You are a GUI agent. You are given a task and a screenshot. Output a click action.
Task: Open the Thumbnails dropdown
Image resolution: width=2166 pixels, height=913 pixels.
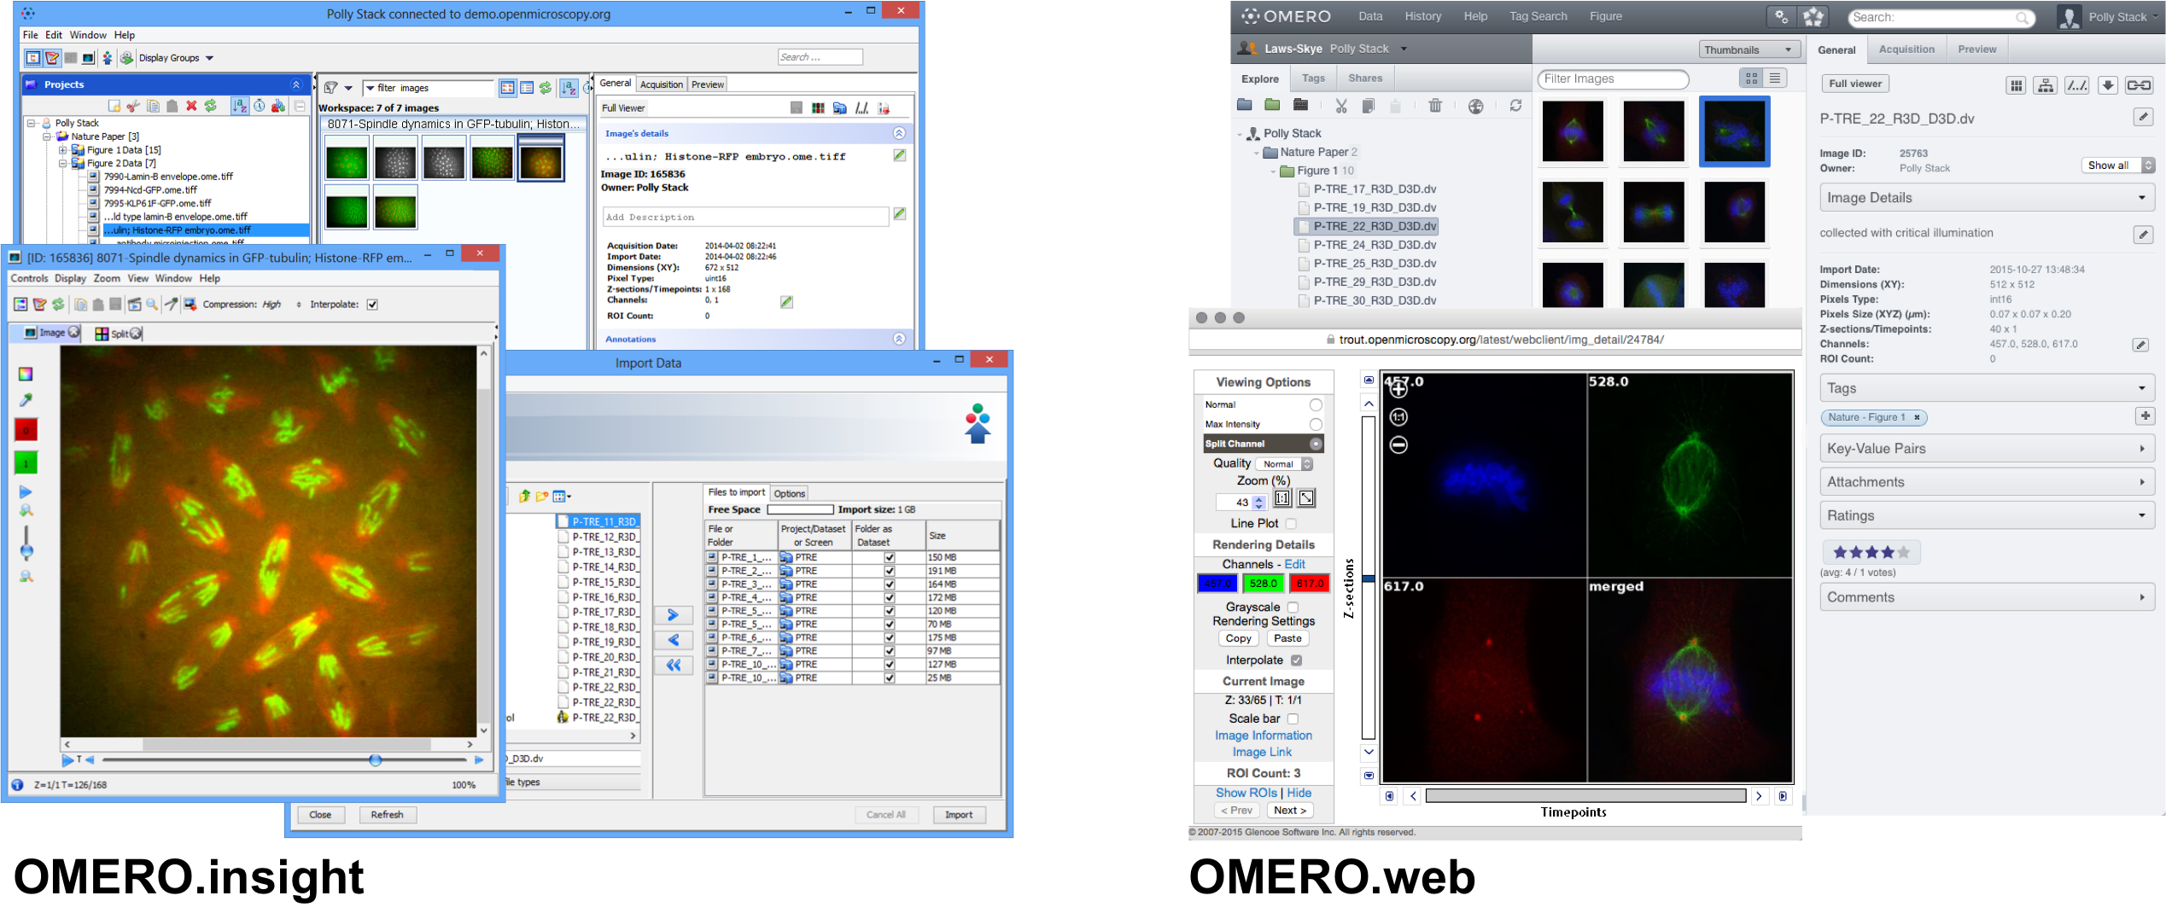(1749, 49)
